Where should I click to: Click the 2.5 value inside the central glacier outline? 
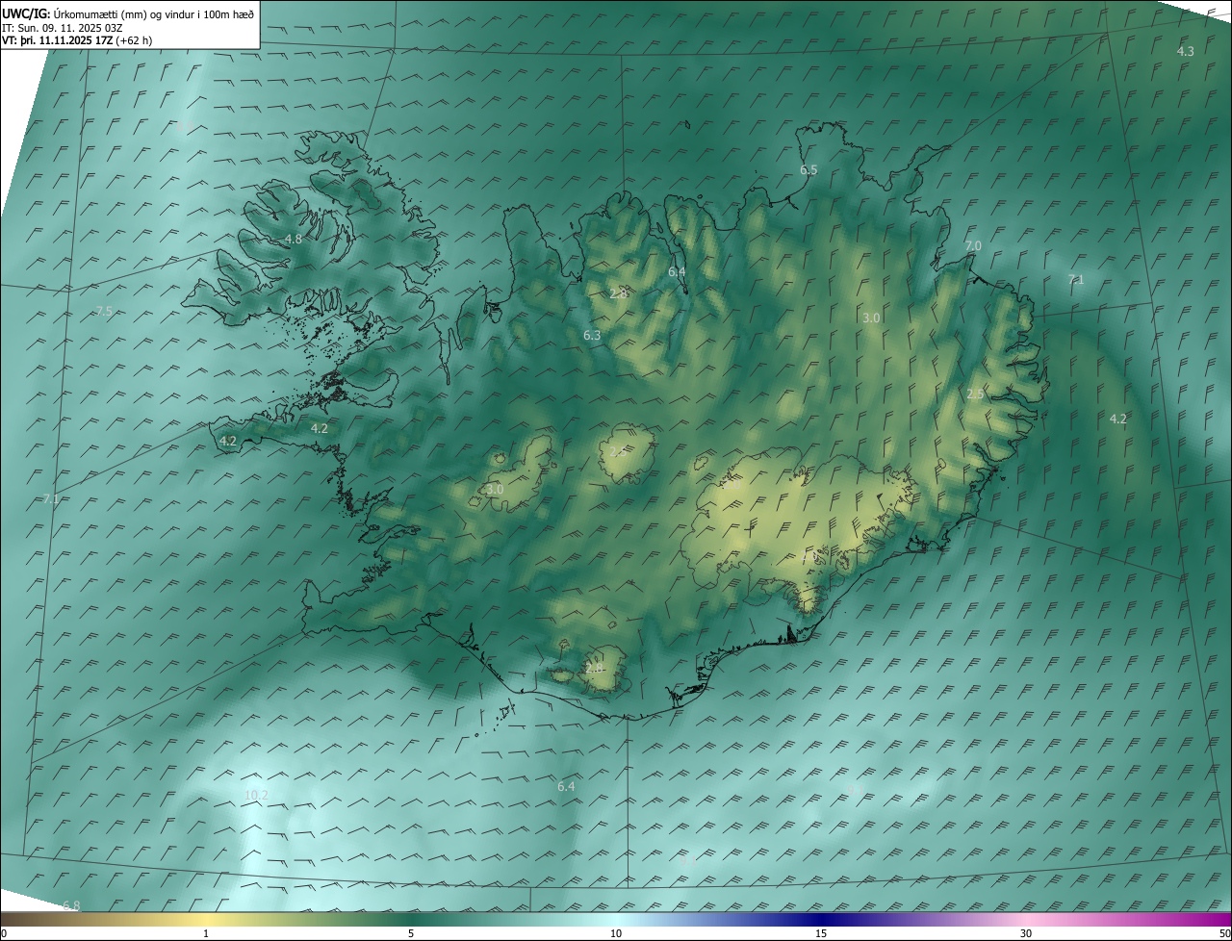click(619, 450)
